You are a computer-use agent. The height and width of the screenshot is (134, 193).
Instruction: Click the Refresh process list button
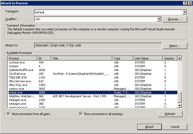[x=170, y=114]
